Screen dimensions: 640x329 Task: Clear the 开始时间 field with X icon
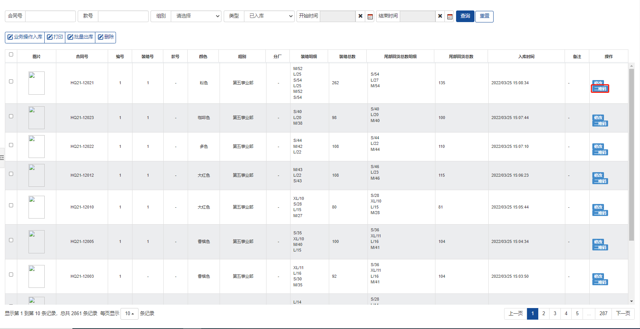point(360,16)
